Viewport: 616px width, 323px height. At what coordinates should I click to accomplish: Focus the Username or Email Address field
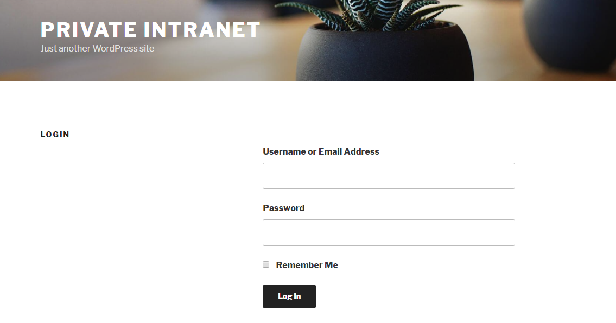tap(389, 176)
